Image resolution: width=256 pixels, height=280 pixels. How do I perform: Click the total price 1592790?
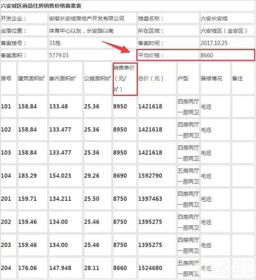pyautogui.click(x=150, y=176)
